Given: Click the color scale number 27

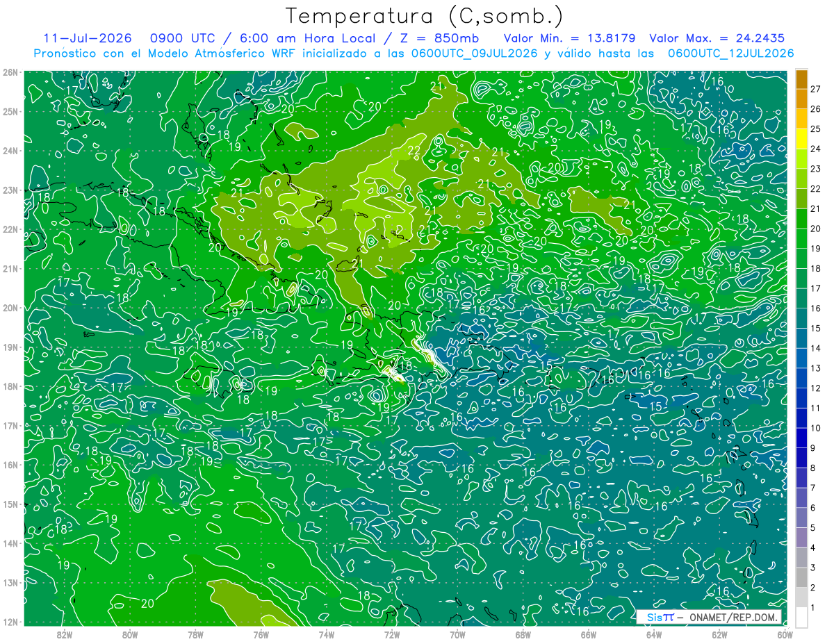Looking at the screenshot, I should tap(816, 88).
